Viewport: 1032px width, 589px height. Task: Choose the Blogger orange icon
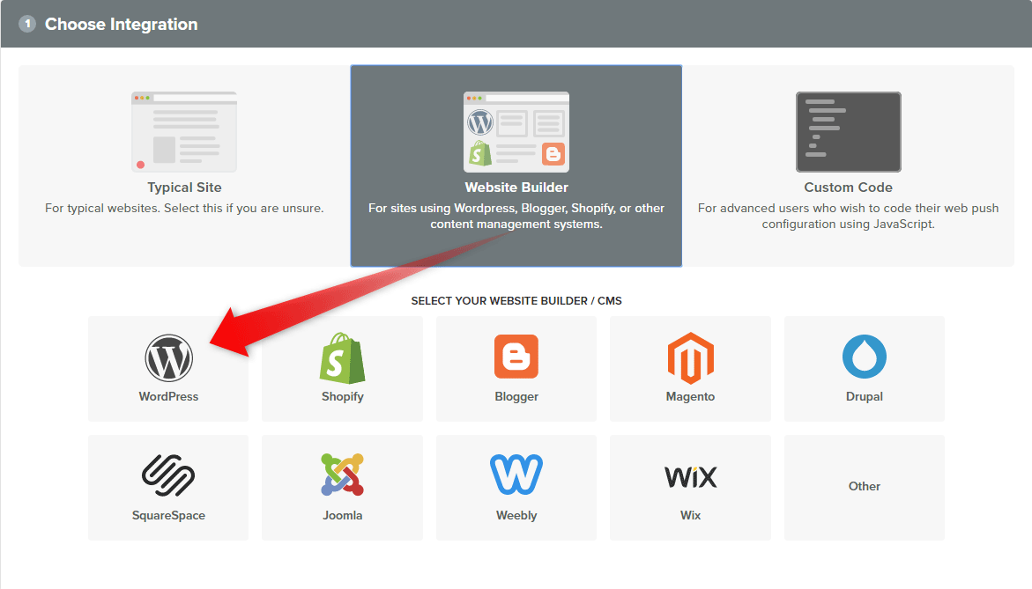click(516, 357)
